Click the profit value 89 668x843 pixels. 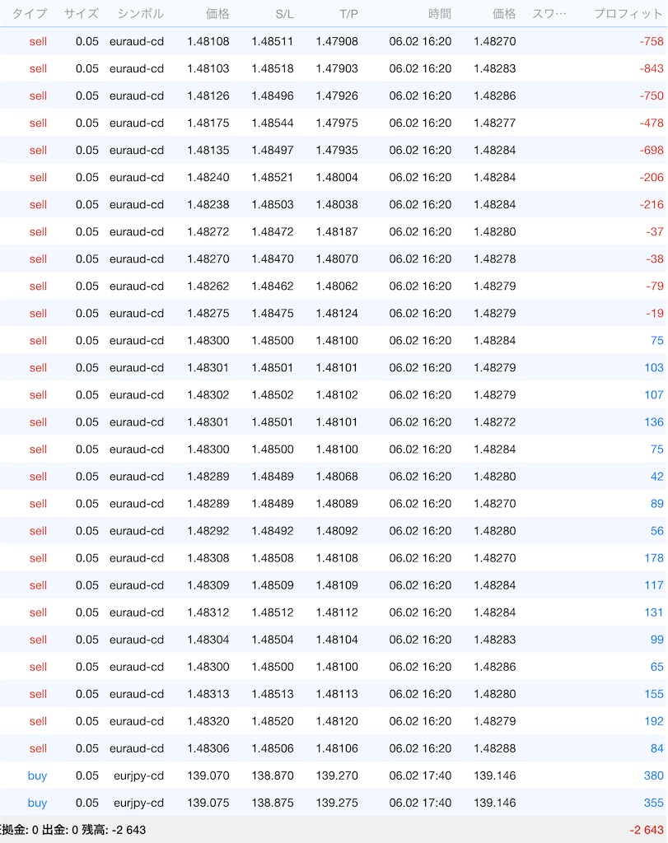pyautogui.click(x=657, y=504)
